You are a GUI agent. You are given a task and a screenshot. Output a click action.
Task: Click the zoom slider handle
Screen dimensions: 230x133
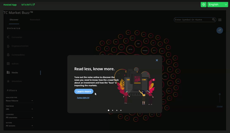click(220, 94)
